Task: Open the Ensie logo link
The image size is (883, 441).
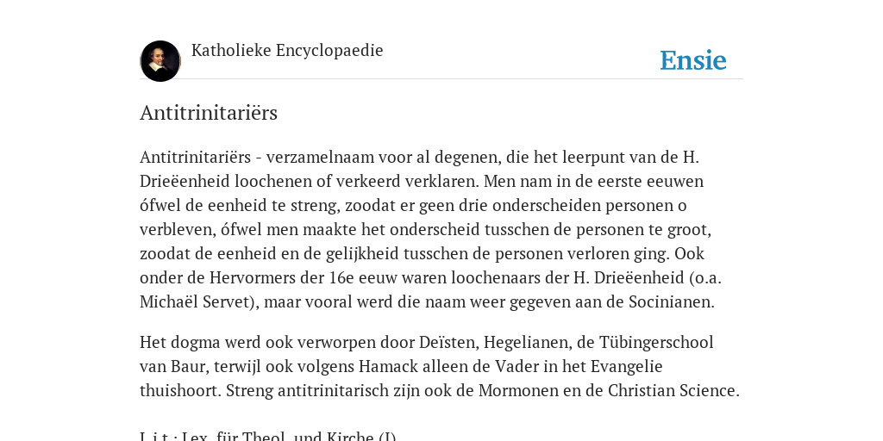Action: (692, 60)
